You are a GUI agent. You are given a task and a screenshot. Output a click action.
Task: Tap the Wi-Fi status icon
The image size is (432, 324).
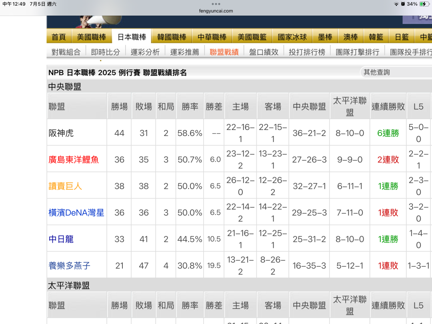[x=396, y=4]
